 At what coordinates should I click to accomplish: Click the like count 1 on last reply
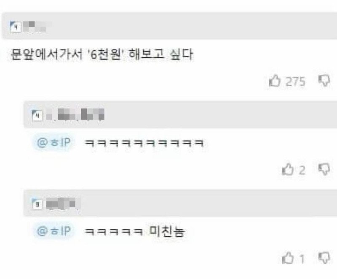(x=302, y=259)
